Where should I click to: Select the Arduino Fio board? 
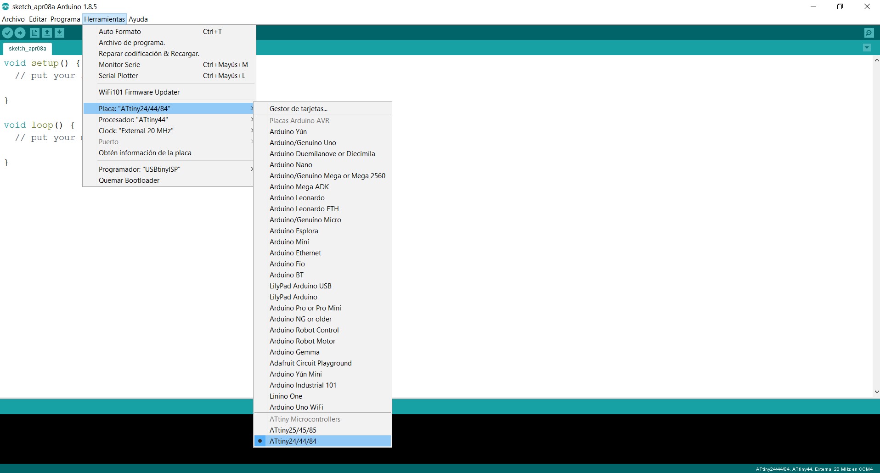tap(322, 264)
